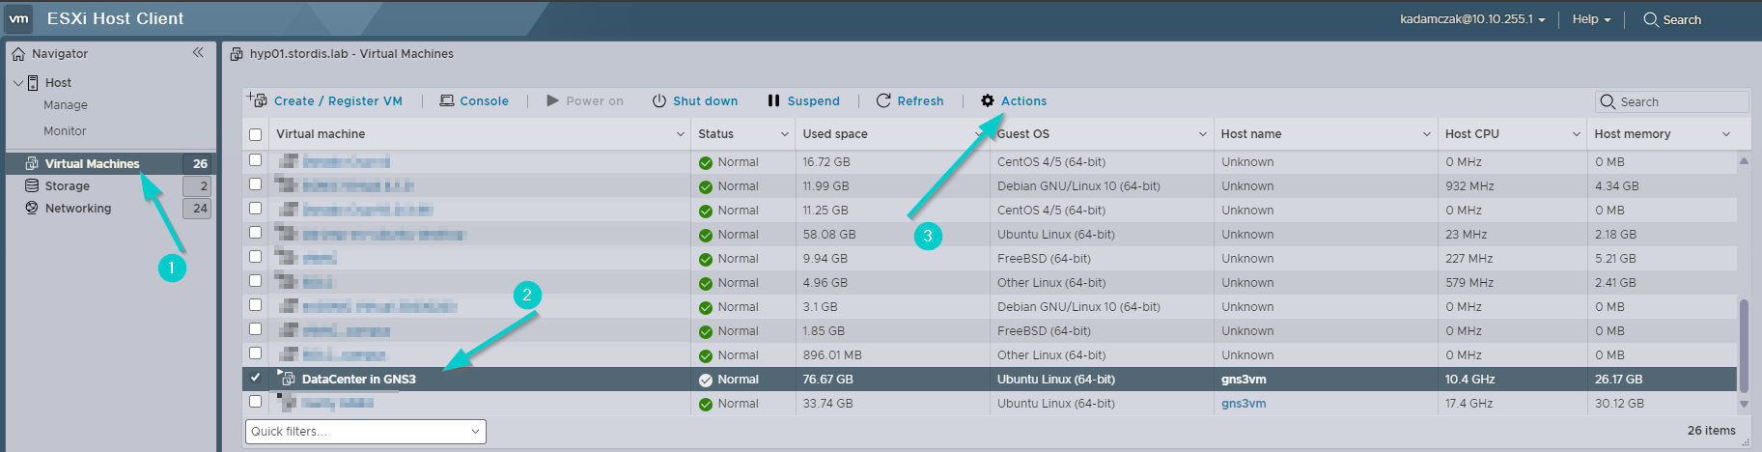This screenshot has height=452, width=1762.
Task: Open the gns3vm host name link
Action: pyautogui.click(x=1243, y=404)
